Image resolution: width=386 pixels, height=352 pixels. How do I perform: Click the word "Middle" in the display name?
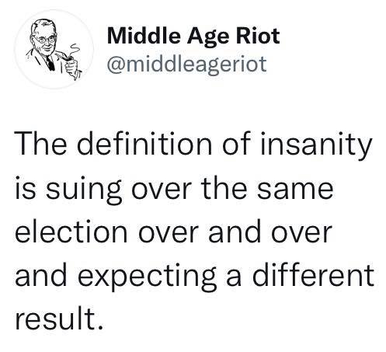point(144,36)
